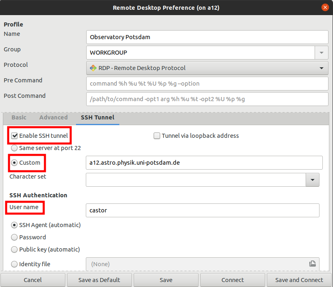Enable Tunnel via loopback address
Image resolution: width=333 pixels, height=287 pixels.
point(157,136)
